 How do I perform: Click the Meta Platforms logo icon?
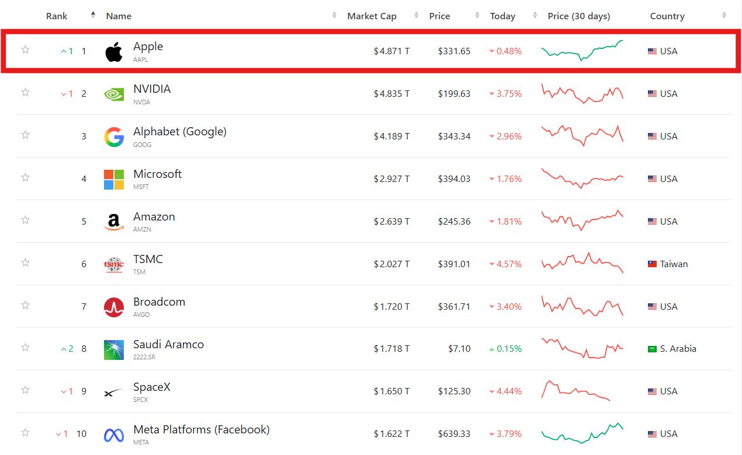(114, 435)
